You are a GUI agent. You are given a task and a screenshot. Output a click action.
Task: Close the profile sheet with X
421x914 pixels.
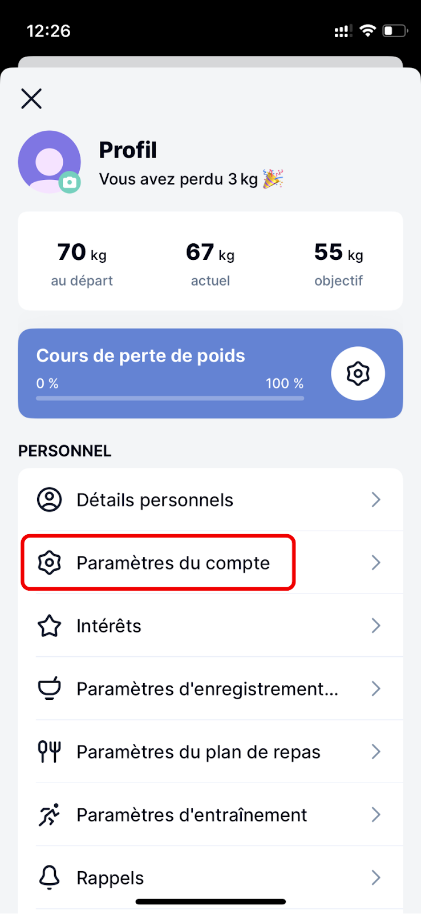point(31,99)
